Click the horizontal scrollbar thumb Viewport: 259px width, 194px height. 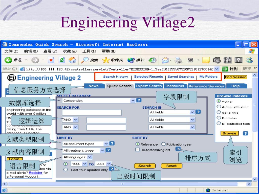(x=123, y=184)
